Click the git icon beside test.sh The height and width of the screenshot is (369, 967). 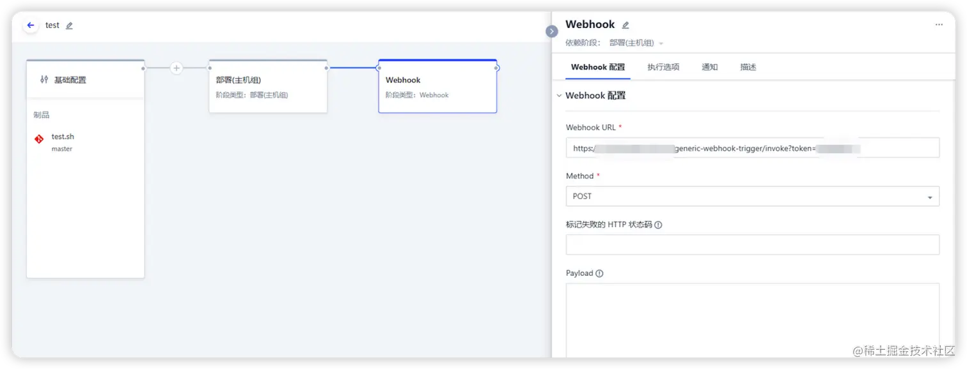pyautogui.click(x=39, y=139)
